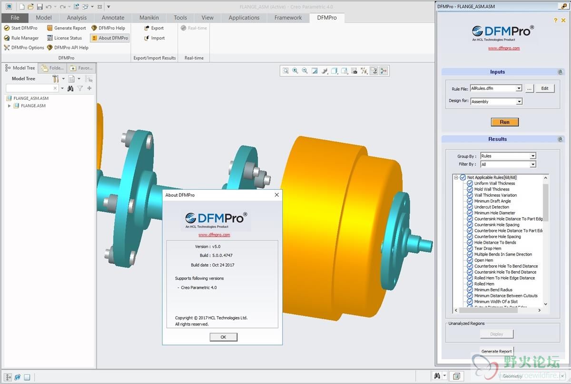Toggle Uniform Wall Thickness rule check
The height and width of the screenshot is (384, 571).
(x=470, y=183)
